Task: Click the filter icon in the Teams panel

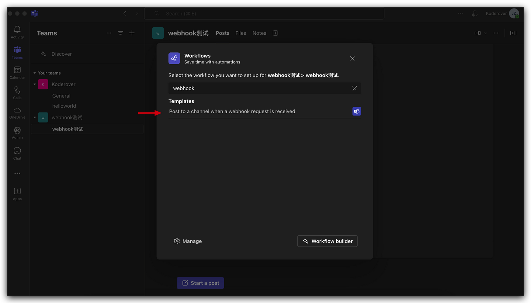Action: click(120, 33)
